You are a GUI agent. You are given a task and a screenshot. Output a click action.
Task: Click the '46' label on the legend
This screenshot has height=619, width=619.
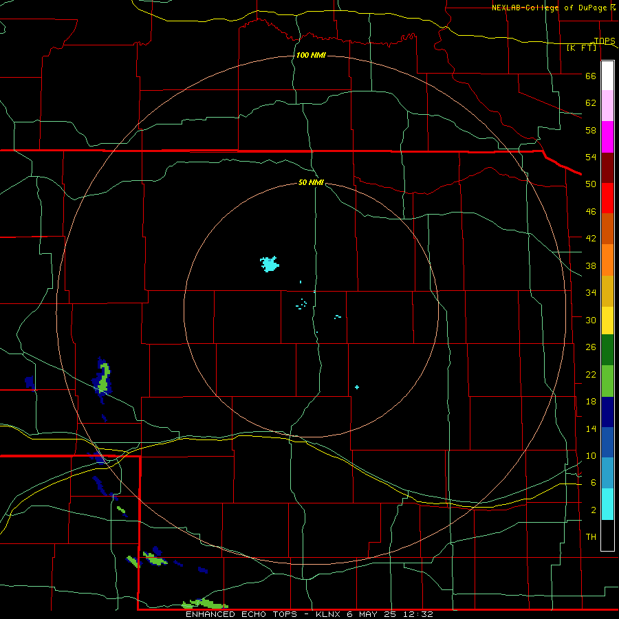tap(591, 211)
